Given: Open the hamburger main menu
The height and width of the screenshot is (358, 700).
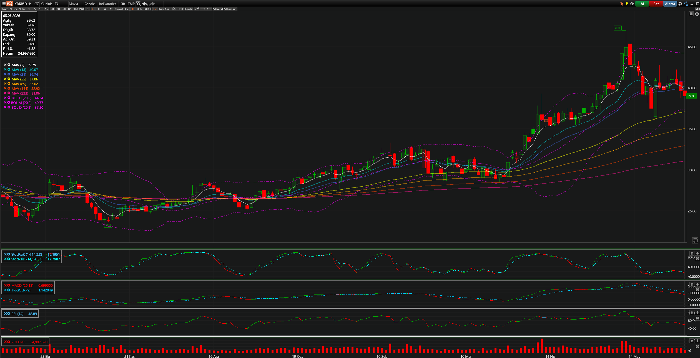Looking at the screenshot, I should pos(4,4).
